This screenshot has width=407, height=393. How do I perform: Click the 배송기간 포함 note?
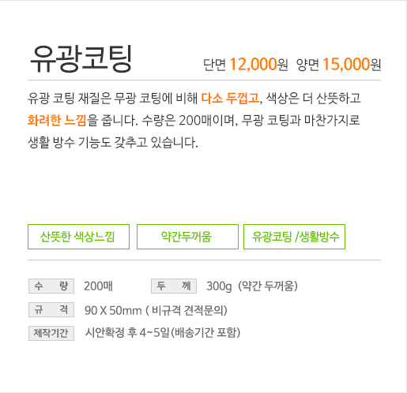pos(205,333)
